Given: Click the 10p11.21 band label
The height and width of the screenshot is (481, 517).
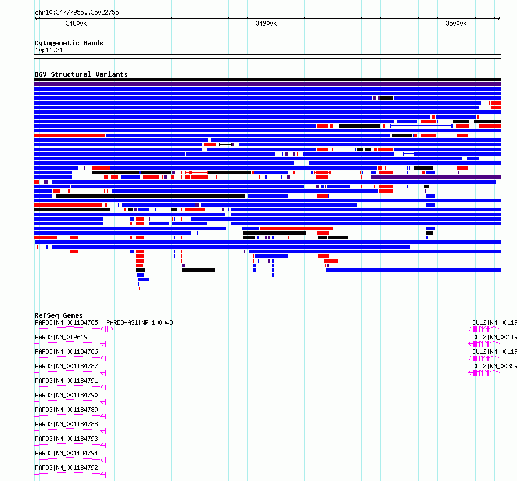Looking at the screenshot, I should click(49, 50).
